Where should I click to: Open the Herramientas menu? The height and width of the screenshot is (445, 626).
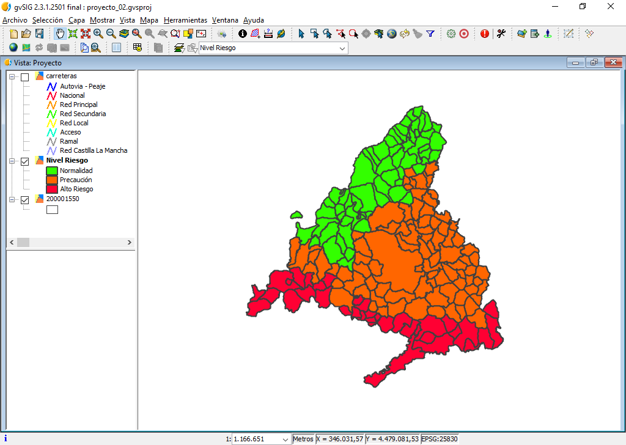point(185,20)
